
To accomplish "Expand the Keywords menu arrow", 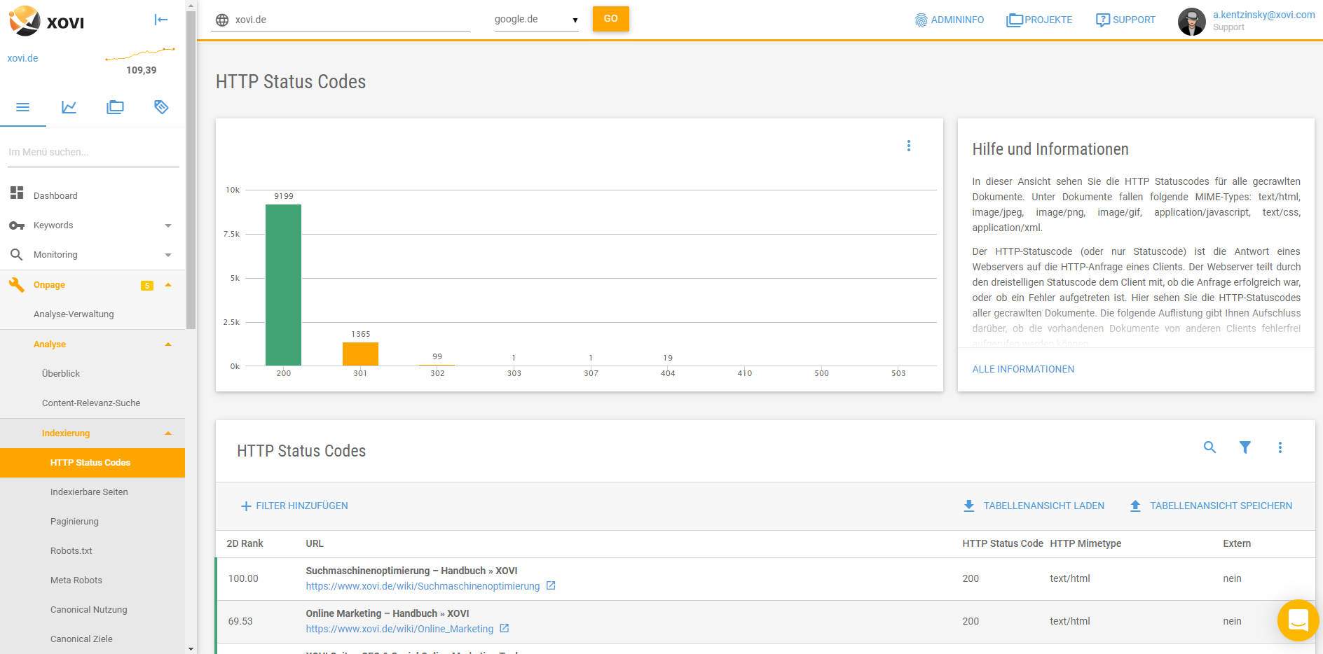I will tap(168, 225).
